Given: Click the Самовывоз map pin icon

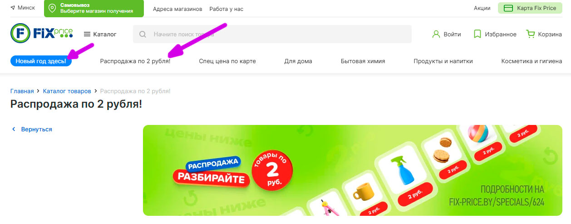Looking at the screenshot, I should (52, 8).
